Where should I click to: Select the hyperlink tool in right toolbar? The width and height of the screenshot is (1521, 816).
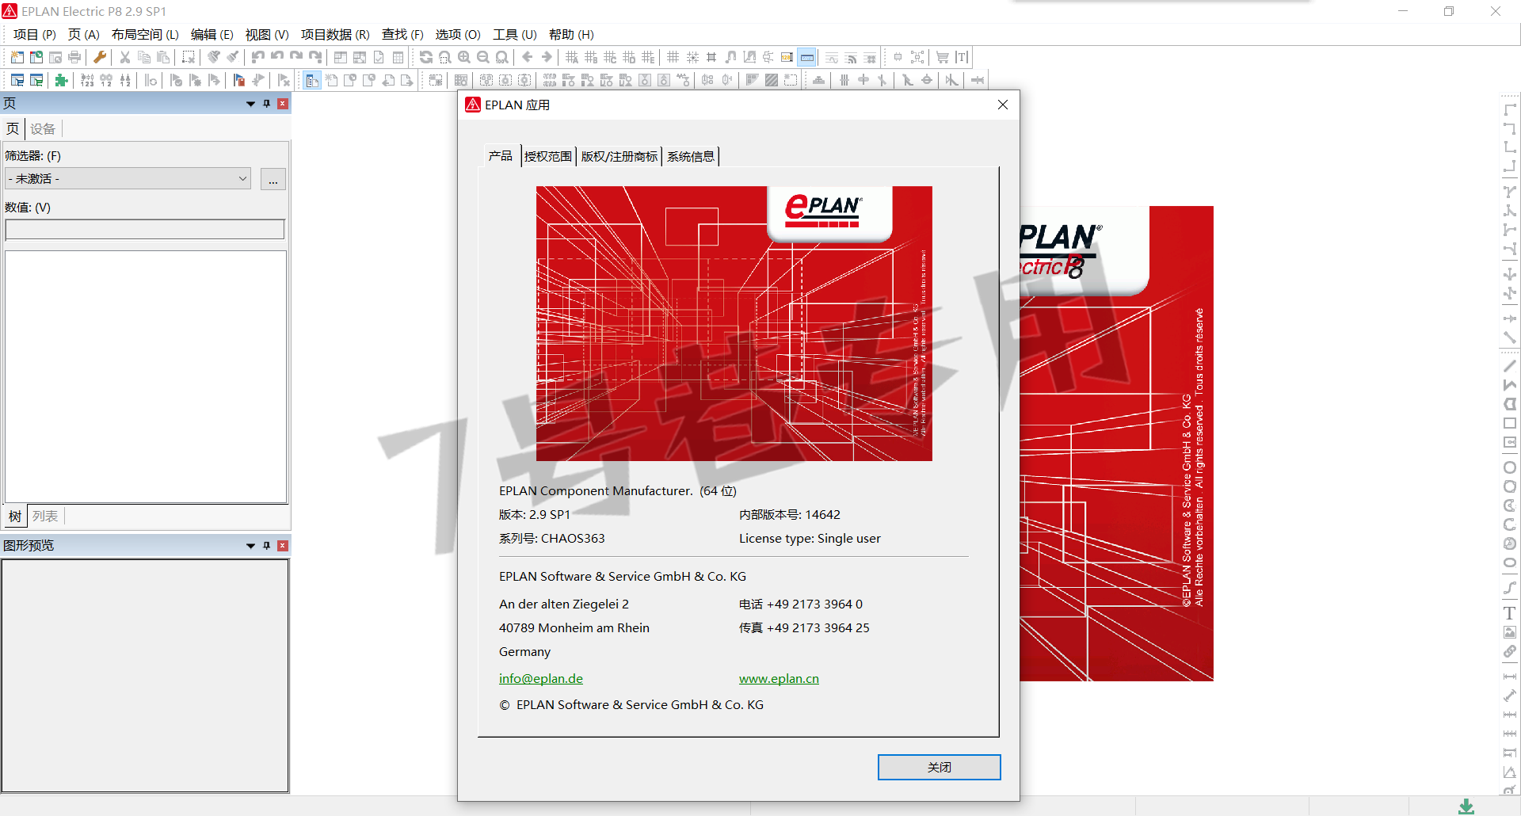click(x=1510, y=651)
